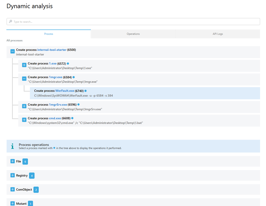Open the internal-tool-starter process link
The width and height of the screenshot is (266, 206).
[52, 50]
